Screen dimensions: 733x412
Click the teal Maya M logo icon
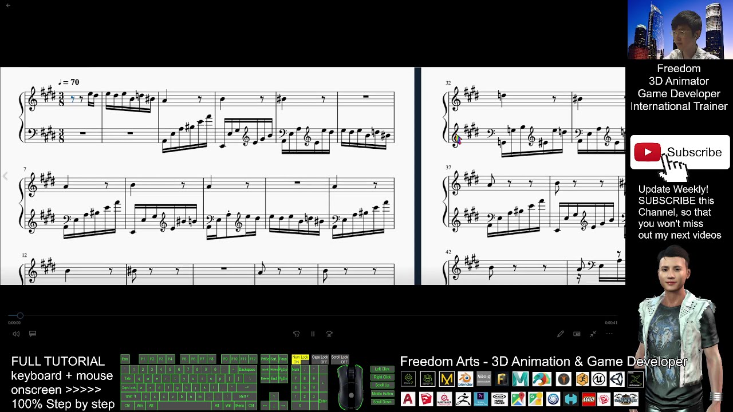(x=521, y=379)
